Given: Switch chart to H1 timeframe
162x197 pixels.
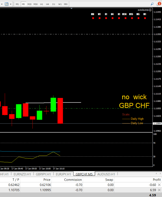Looking at the screenshot, I should click(42, 4).
